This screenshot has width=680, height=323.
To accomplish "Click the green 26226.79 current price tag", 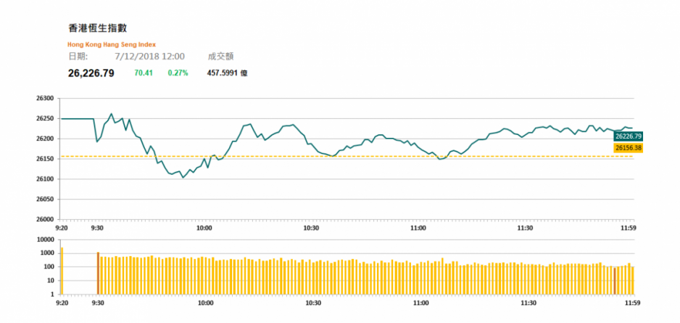I will click(x=628, y=136).
